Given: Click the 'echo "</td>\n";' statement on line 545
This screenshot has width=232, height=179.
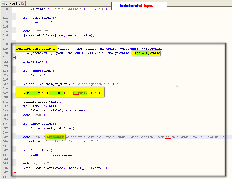Looking at the screenshot, I should pyautogui.click(x=37, y=163).
